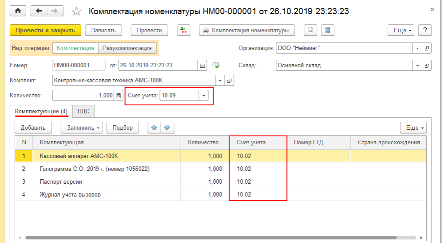
Task: Open the Склад field open-form icon
Action: coord(427,66)
